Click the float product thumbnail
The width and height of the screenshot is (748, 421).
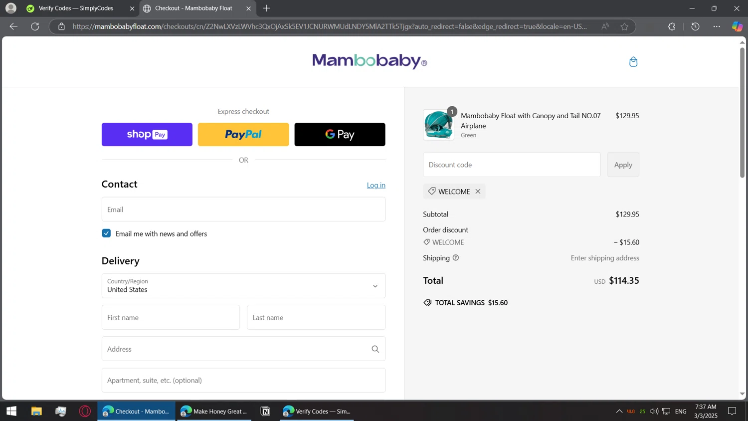tap(439, 125)
